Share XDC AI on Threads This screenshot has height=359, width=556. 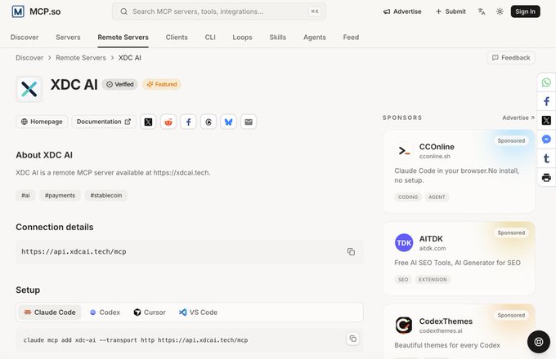(208, 122)
